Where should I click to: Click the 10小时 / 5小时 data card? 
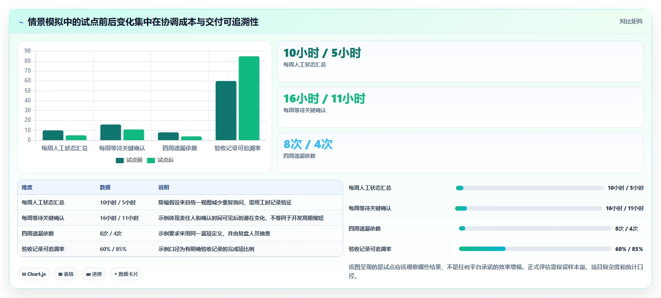pos(460,61)
